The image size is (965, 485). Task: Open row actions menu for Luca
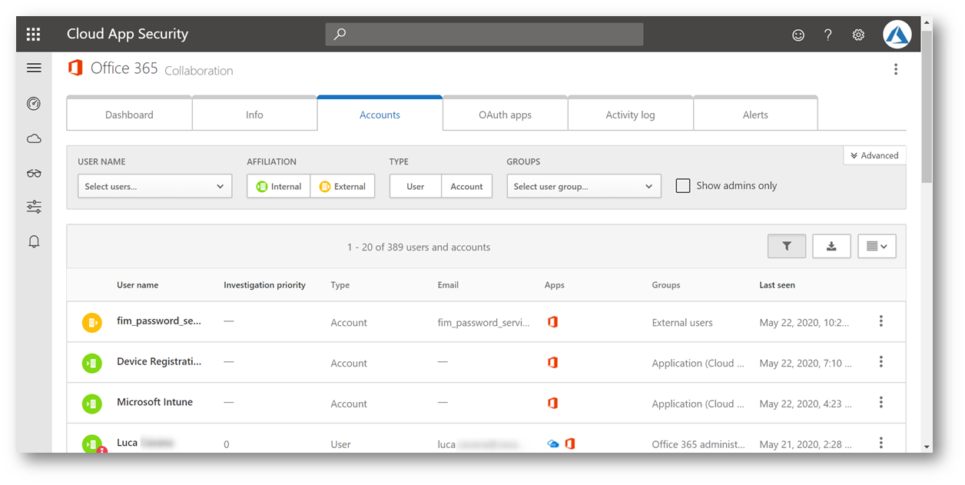point(881,443)
